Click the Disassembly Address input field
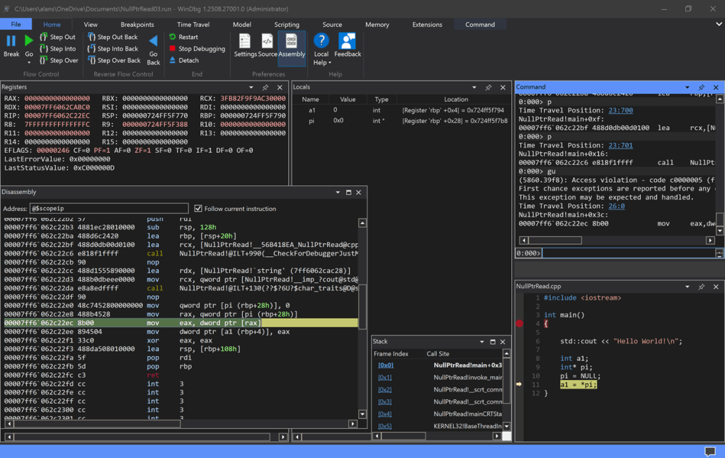 click(110, 209)
